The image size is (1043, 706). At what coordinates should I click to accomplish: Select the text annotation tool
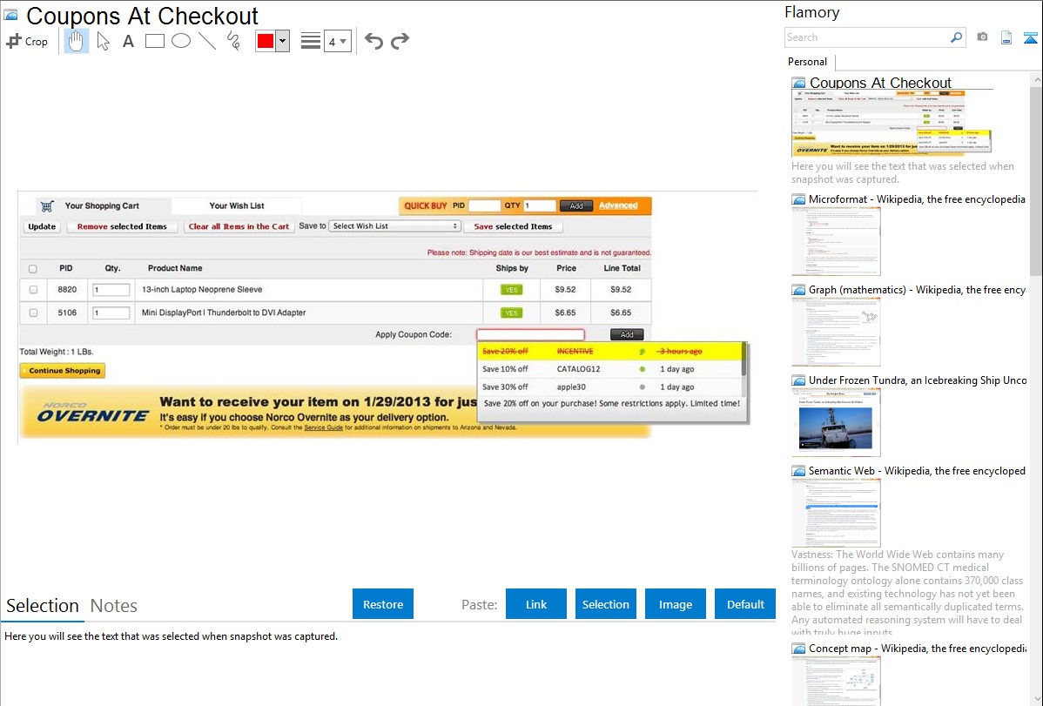tap(128, 41)
